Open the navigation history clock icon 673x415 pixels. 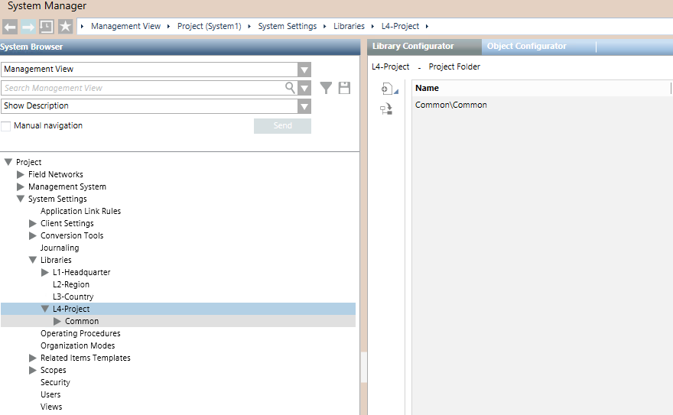pos(47,27)
